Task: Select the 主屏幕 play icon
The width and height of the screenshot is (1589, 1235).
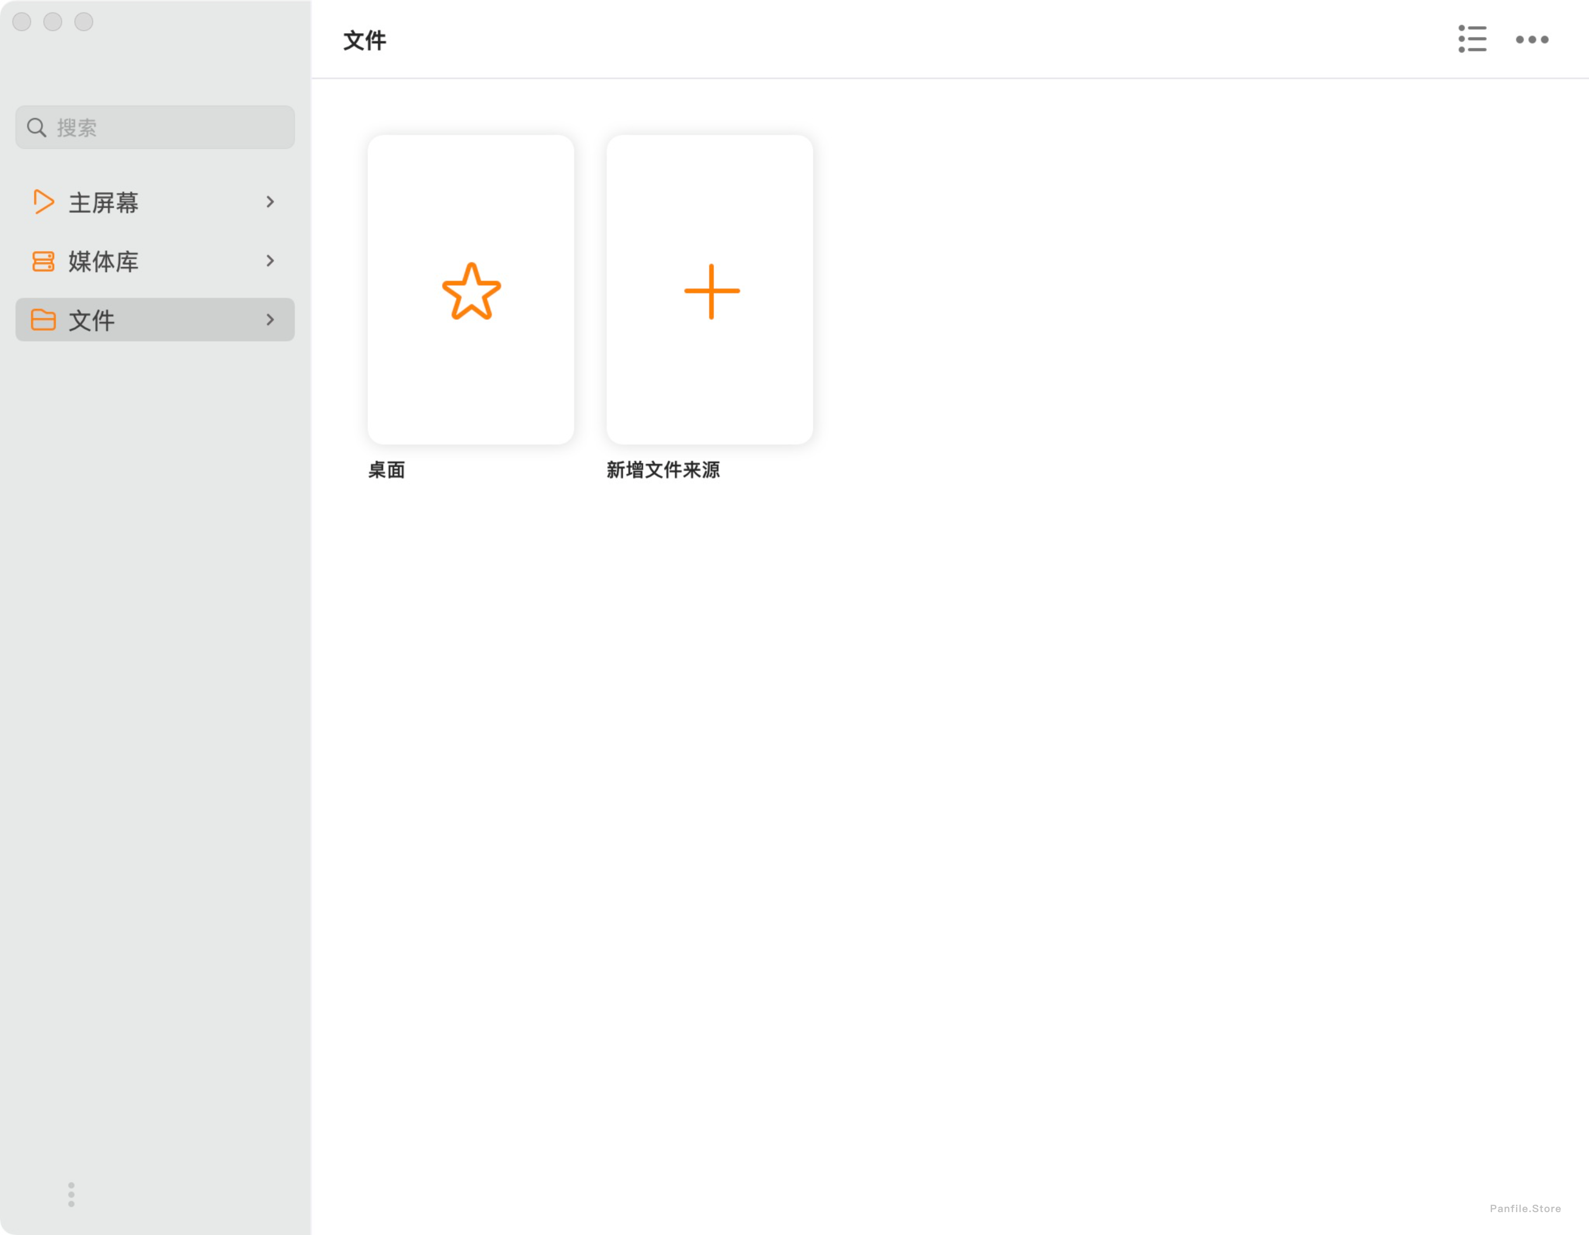Action: click(44, 201)
